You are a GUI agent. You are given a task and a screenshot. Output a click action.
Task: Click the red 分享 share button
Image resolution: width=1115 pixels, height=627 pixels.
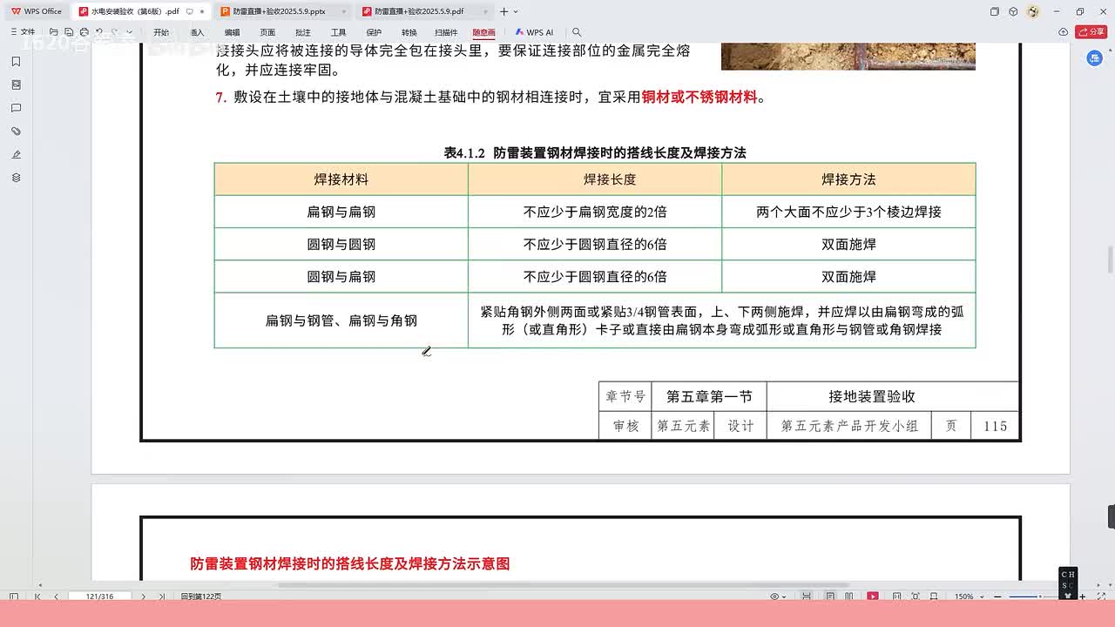1091,32
